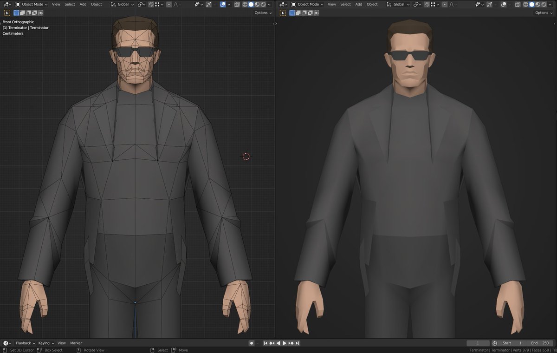557x353 pixels.
Task: Open snap element options in left viewport
Action: 159,4
